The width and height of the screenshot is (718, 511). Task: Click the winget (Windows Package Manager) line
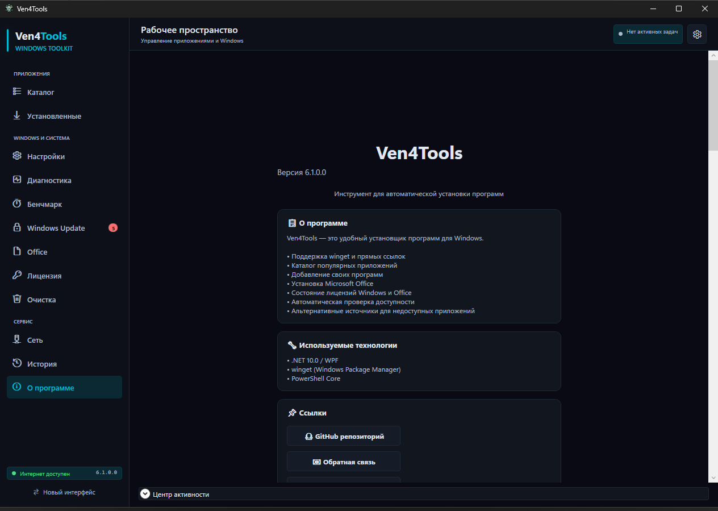tap(344, 369)
